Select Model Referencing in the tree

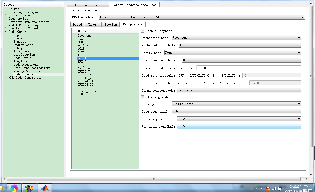tap(23, 25)
